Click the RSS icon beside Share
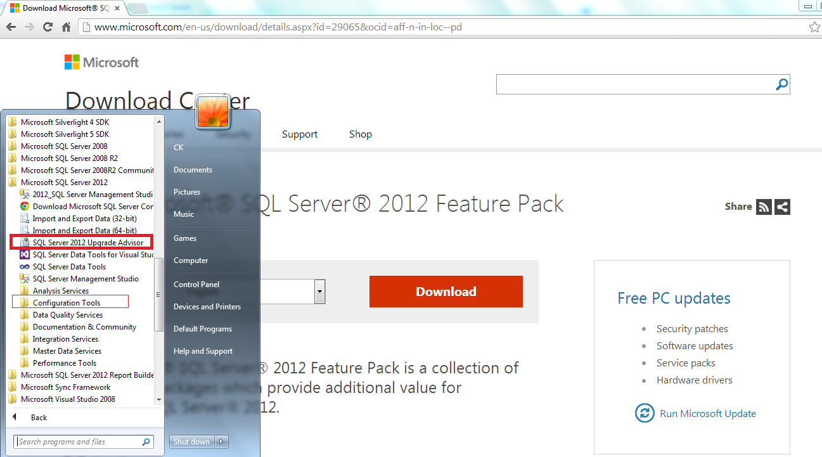The width and height of the screenshot is (822, 457). click(x=764, y=207)
